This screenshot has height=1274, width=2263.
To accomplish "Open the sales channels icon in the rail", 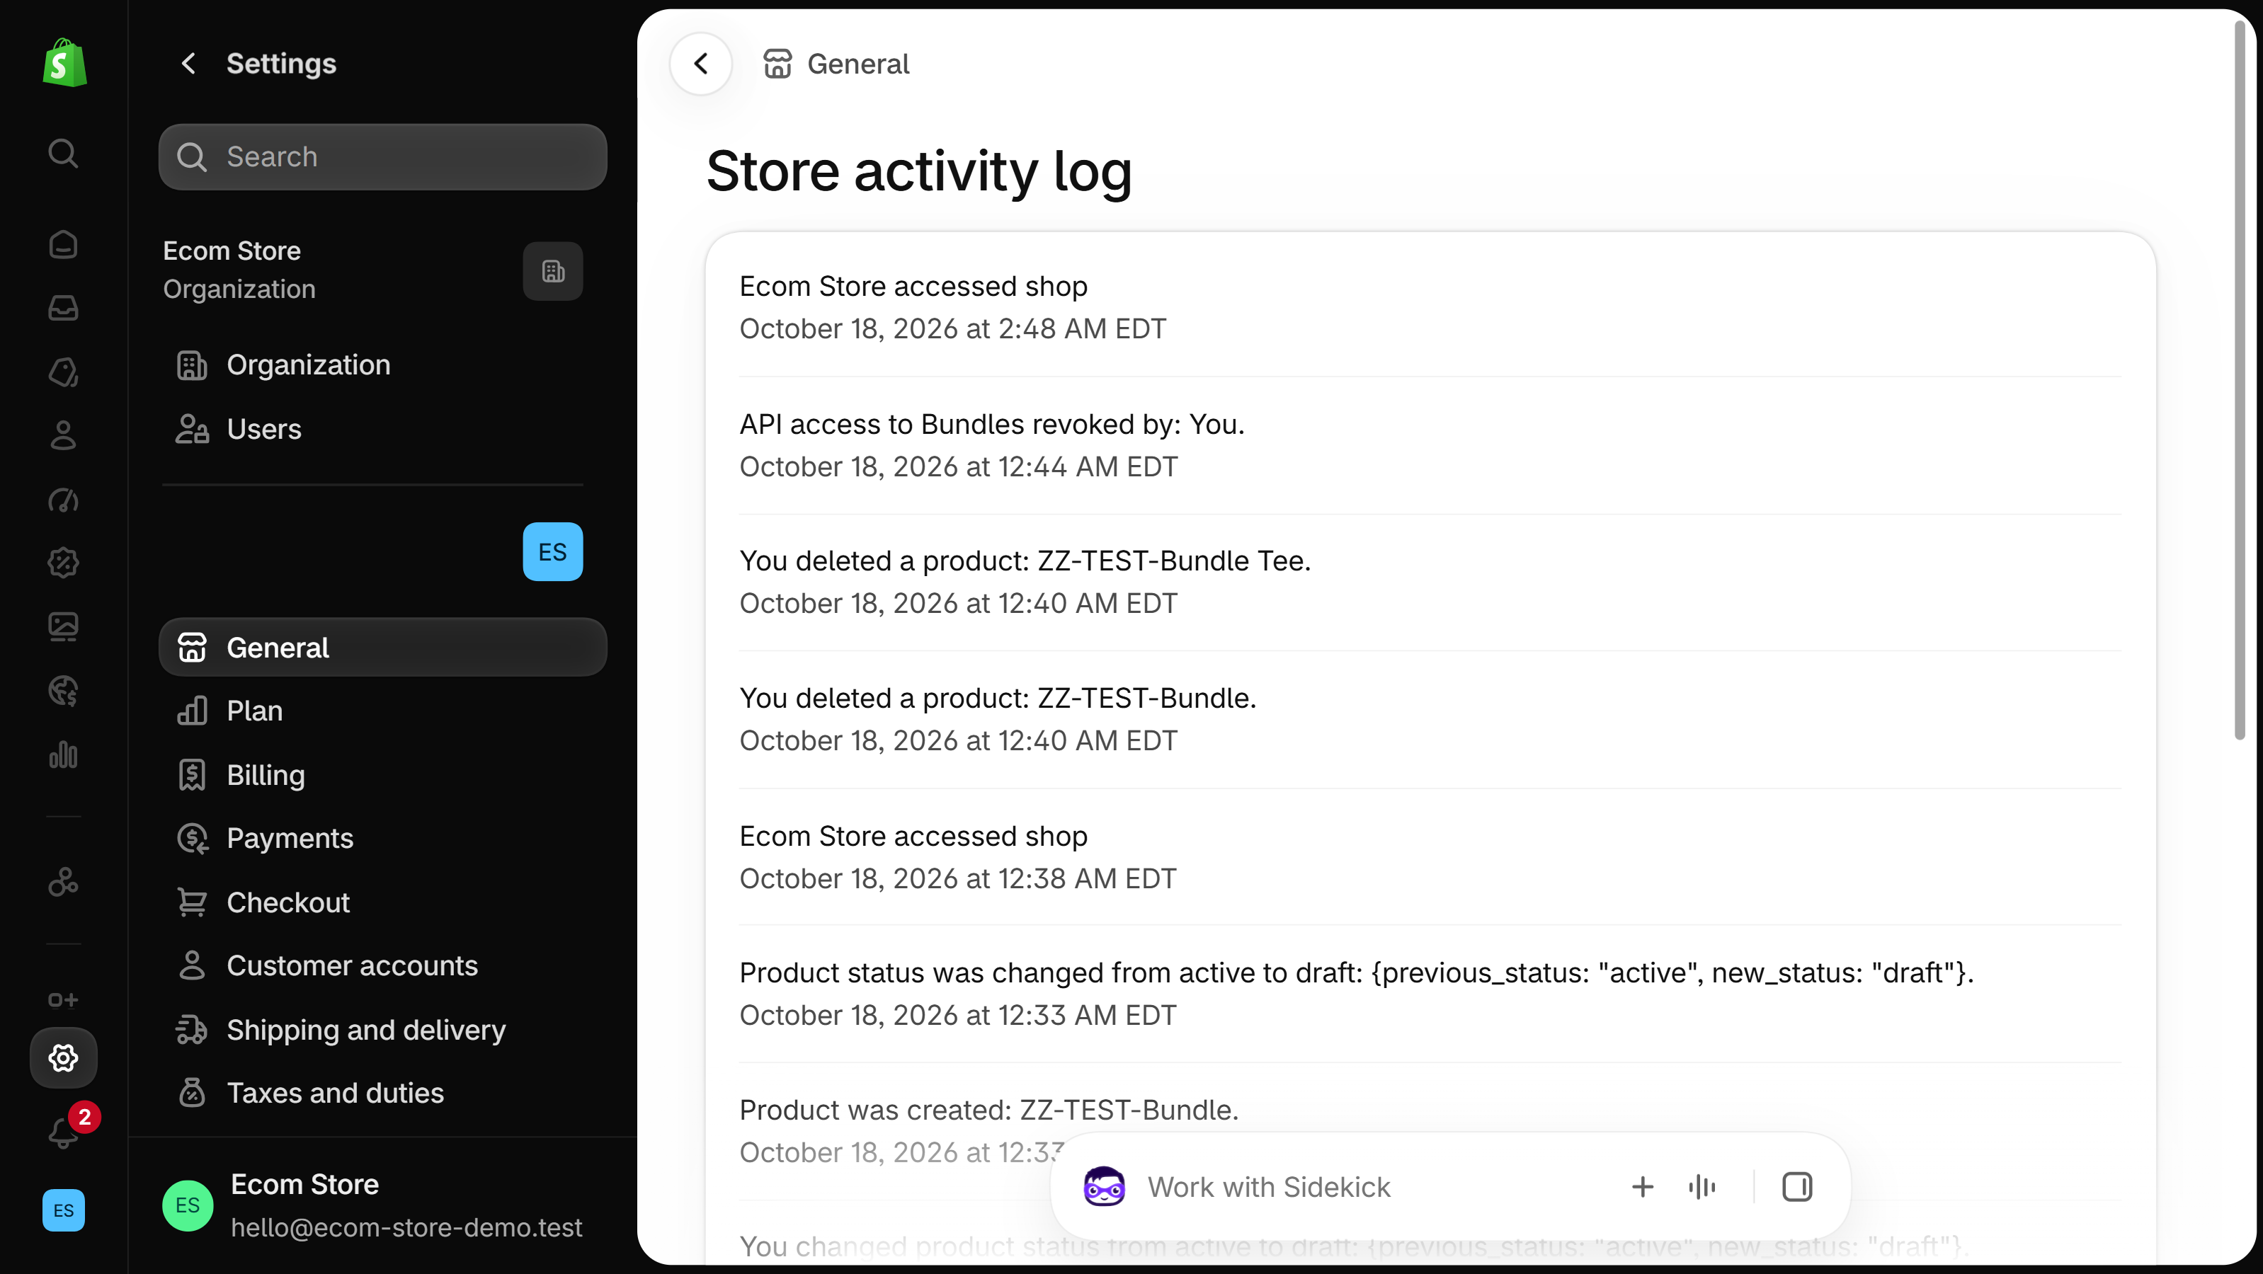I will pyautogui.click(x=63, y=881).
